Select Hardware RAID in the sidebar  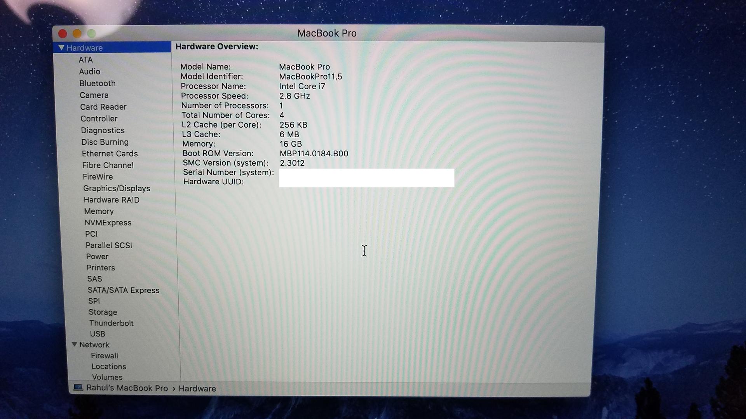[x=111, y=200]
